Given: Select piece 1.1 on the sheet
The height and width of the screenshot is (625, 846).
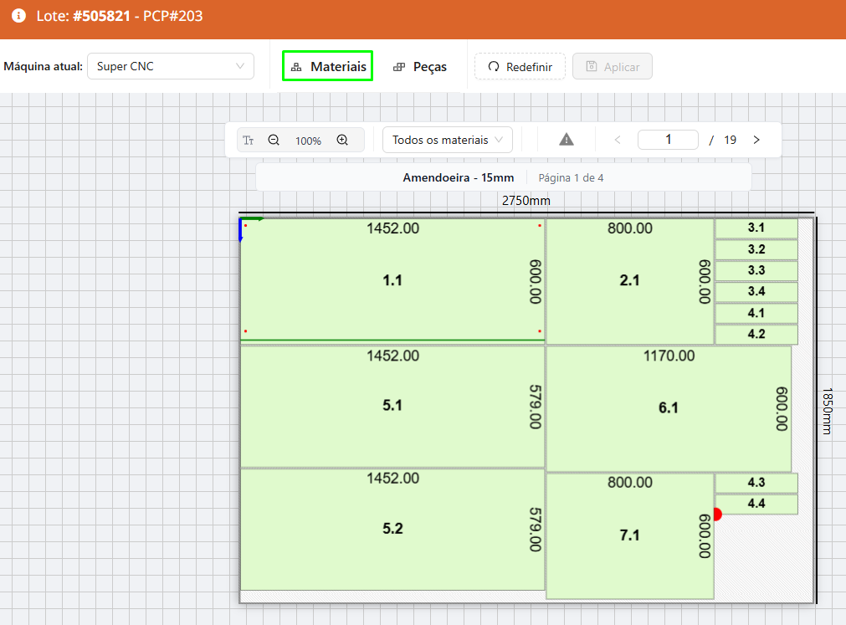Looking at the screenshot, I should click(x=392, y=280).
